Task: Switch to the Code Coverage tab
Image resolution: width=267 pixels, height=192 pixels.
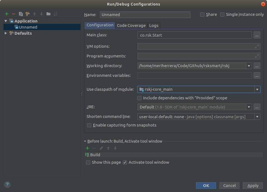Action: pyautogui.click(x=131, y=26)
